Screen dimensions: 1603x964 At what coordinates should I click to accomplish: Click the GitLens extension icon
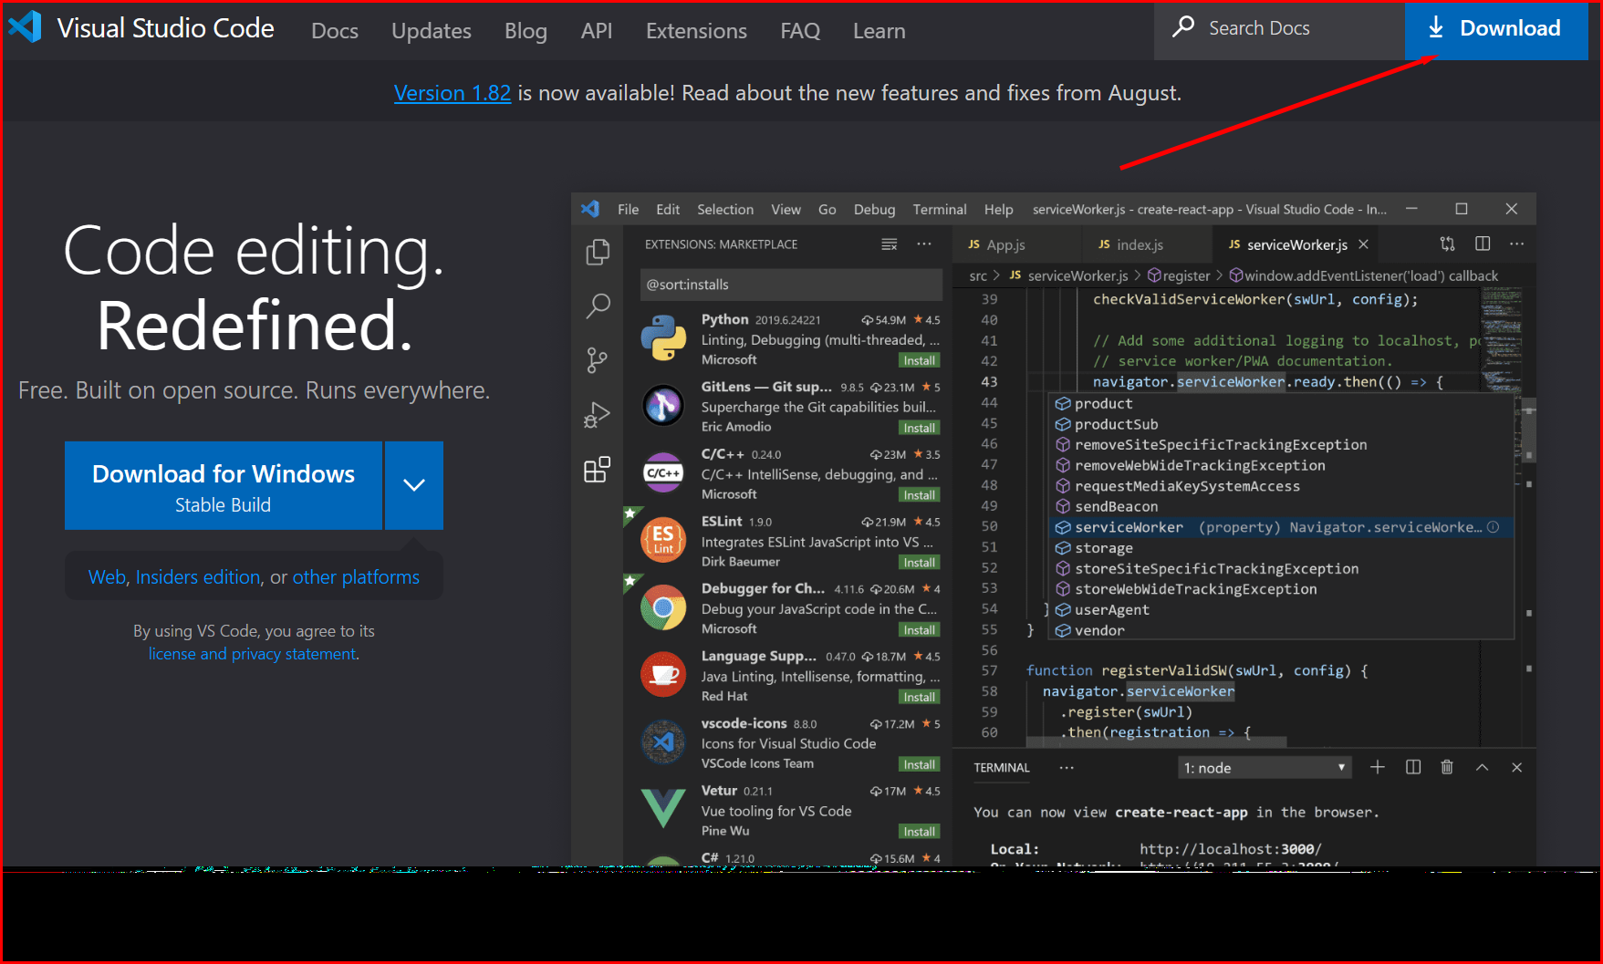click(663, 406)
